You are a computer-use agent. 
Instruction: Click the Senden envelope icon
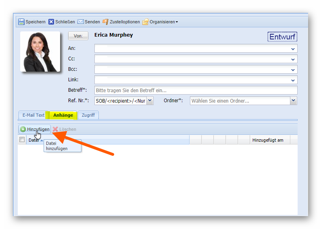81,22
